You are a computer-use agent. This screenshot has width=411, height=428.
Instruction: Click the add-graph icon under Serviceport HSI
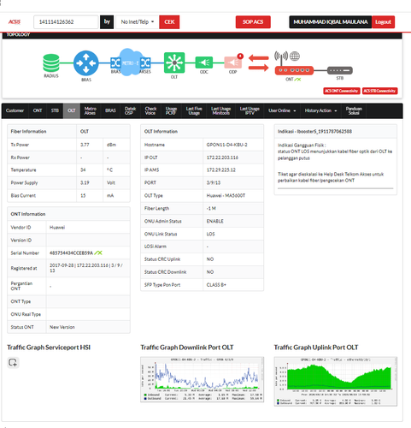[13, 362]
